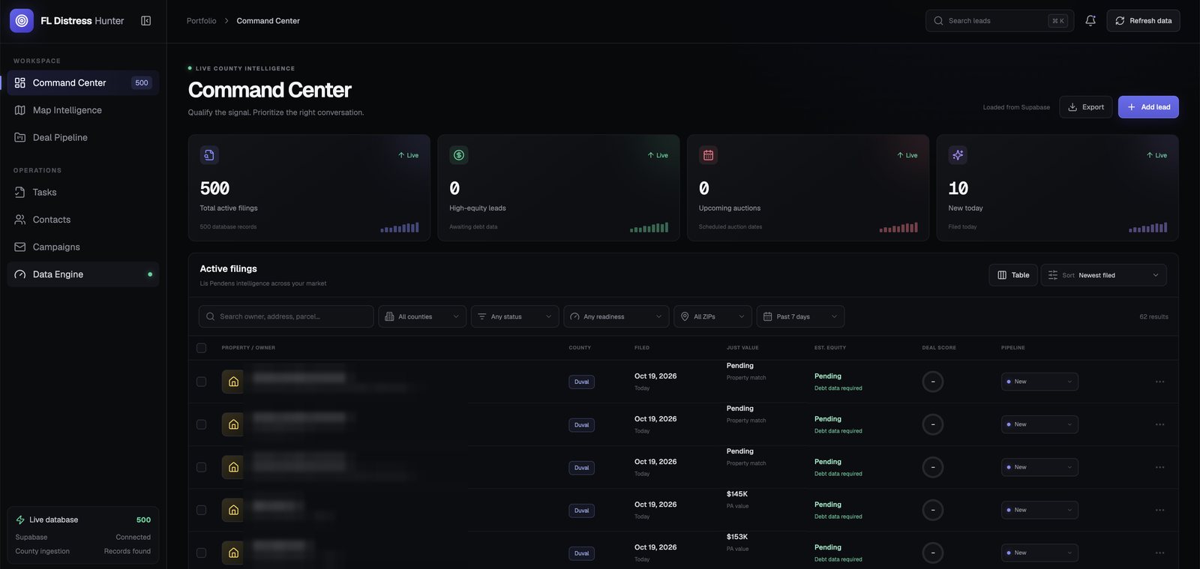Go to Map Intelligence in the sidebar

point(83,110)
